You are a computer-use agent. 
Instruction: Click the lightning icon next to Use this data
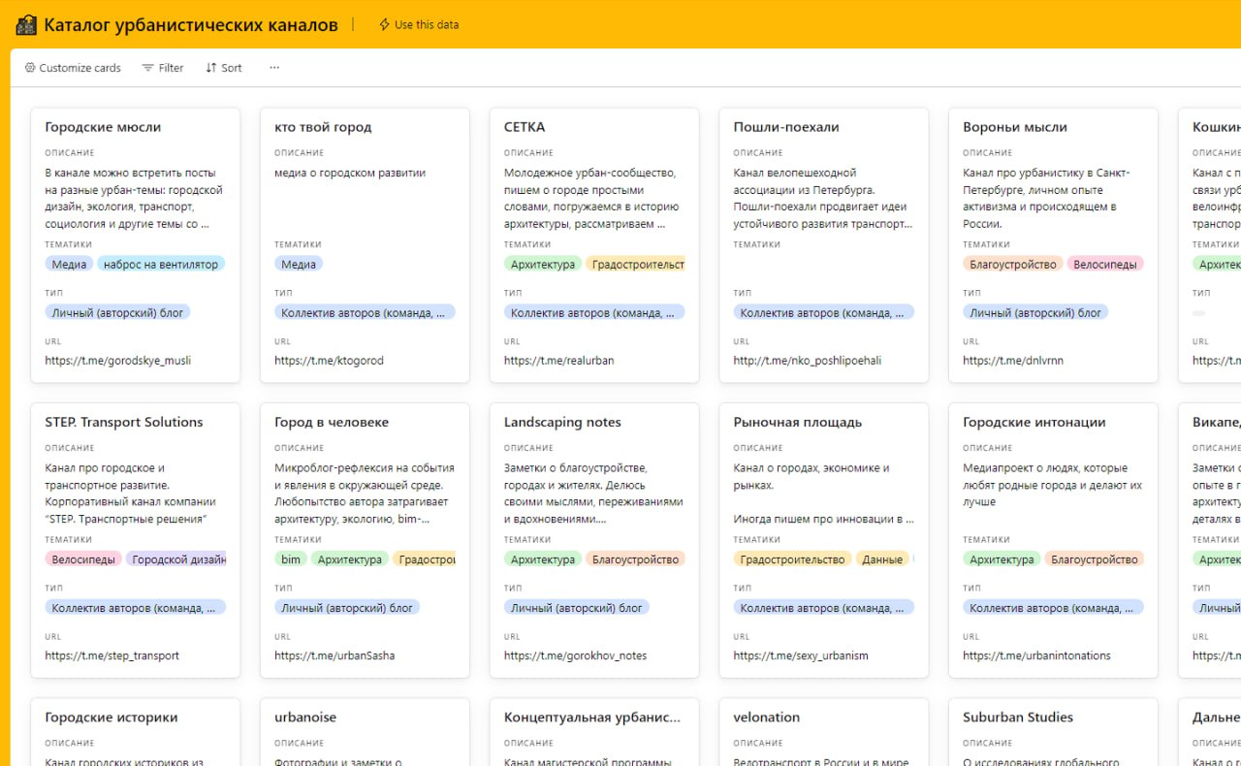coord(384,24)
